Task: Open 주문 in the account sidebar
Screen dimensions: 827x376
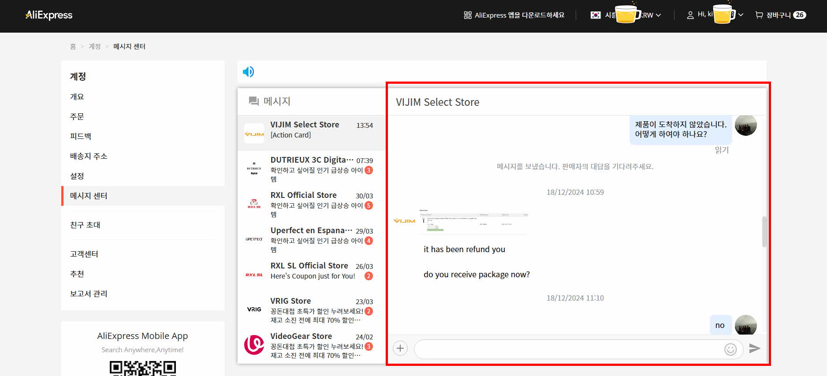Action: (x=77, y=116)
